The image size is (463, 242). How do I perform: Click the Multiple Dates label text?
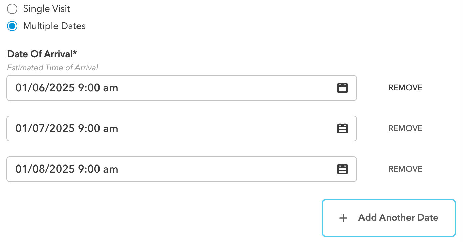point(54,26)
